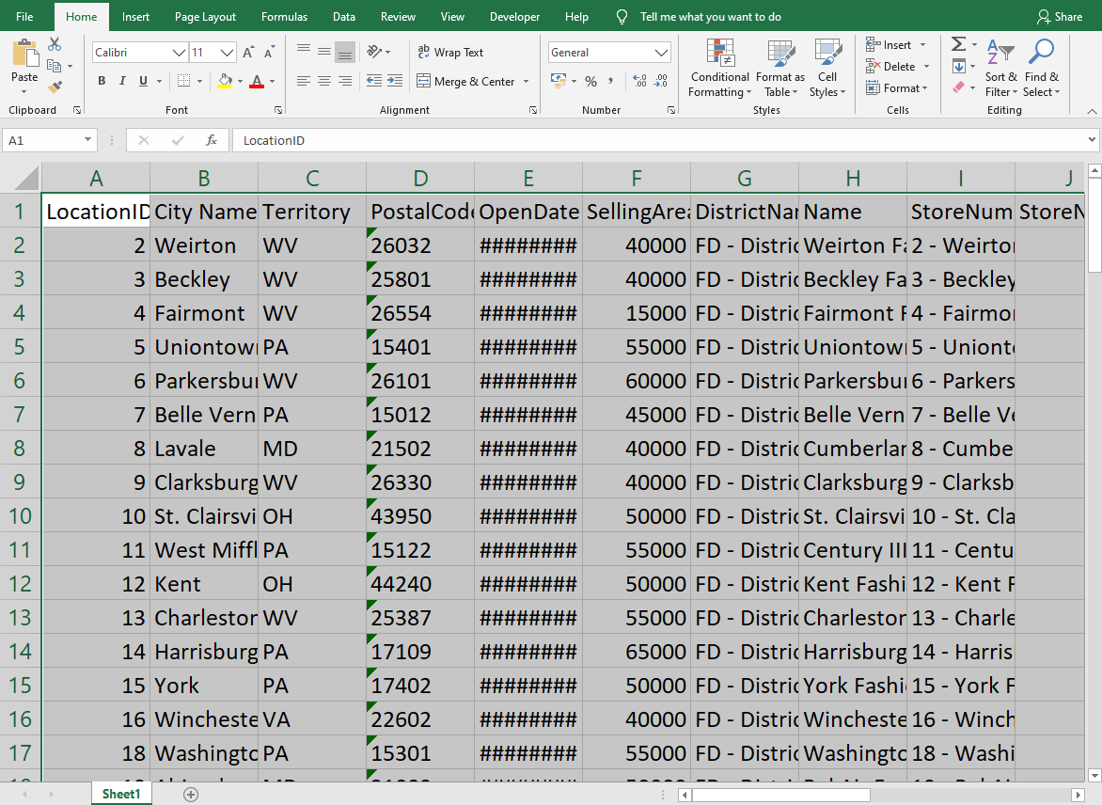Image resolution: width=1102 pixels, height=805 pixels.
Task: Click the Merge & Center button
Action: [x=467, y=82]
